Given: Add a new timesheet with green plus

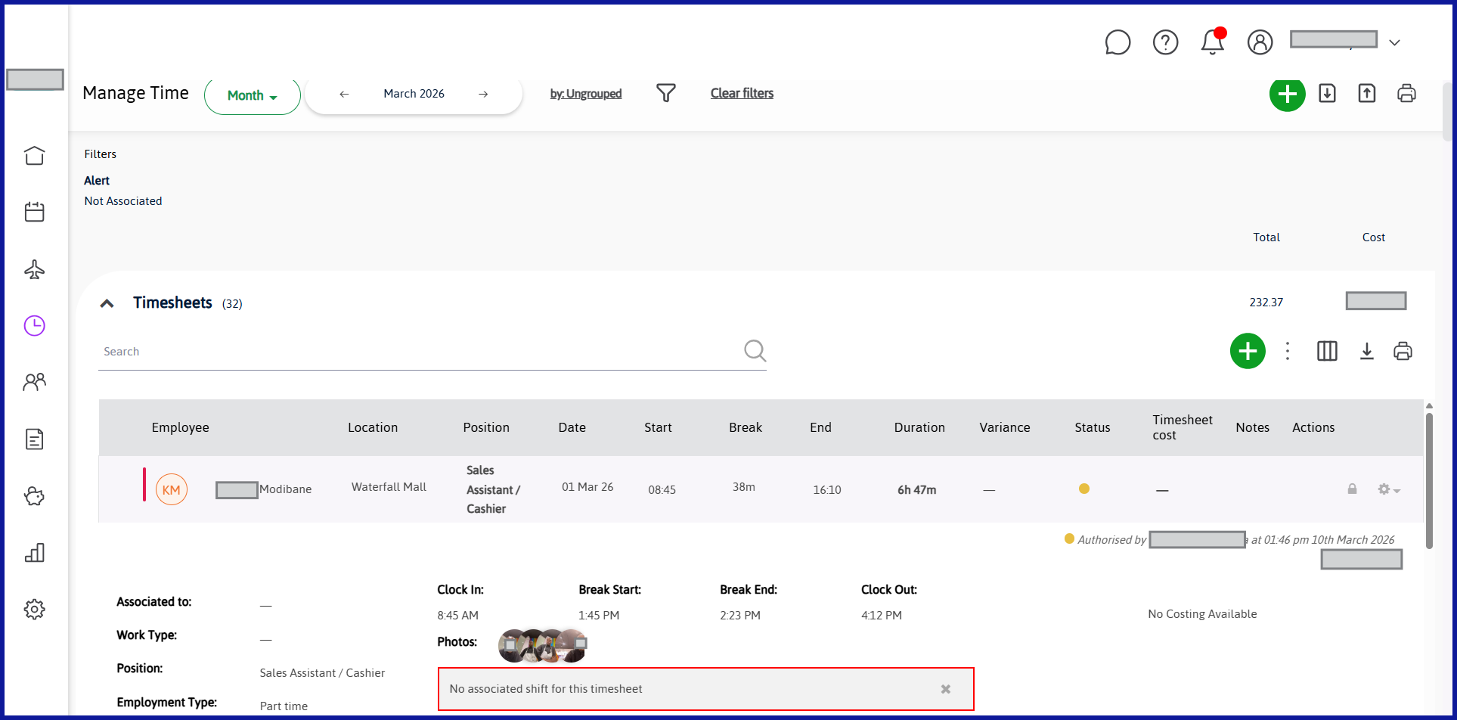Looking at the screenshot, I should pos(1248,351).
